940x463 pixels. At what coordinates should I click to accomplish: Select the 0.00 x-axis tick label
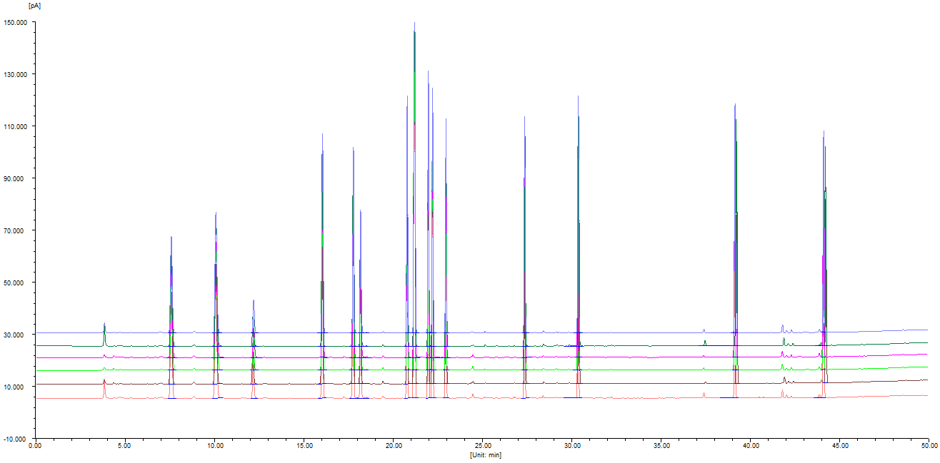[35, 446]
